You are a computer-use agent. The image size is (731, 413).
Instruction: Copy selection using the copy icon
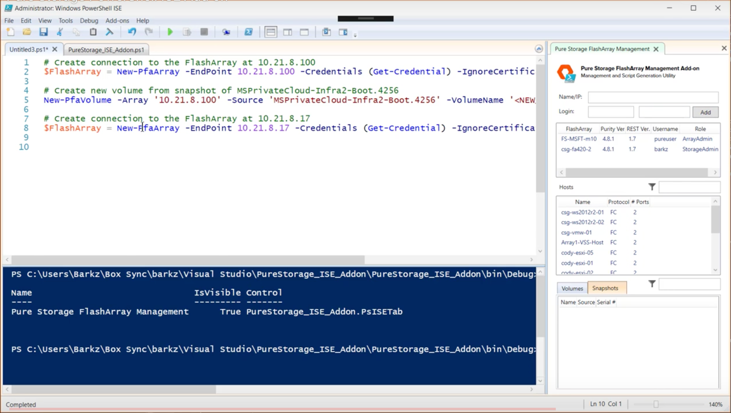coord(76,32)
